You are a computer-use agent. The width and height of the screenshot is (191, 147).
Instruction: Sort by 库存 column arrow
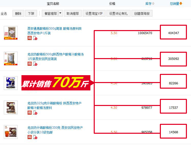tap(153, 4)
